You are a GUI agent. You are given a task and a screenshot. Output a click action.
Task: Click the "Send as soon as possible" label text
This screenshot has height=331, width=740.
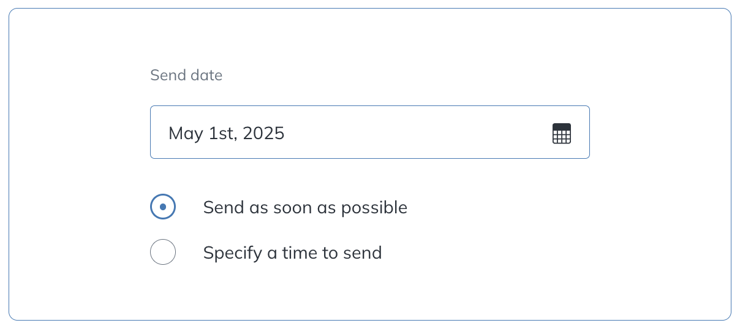pyautogui.click(x=305, y=208)
